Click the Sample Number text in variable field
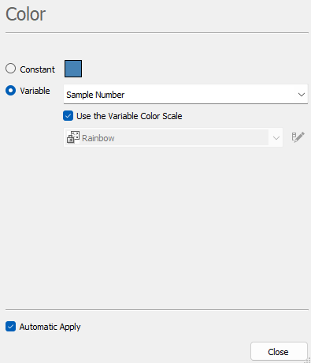This screenshot has width=311, height=363. coord(95,95)
